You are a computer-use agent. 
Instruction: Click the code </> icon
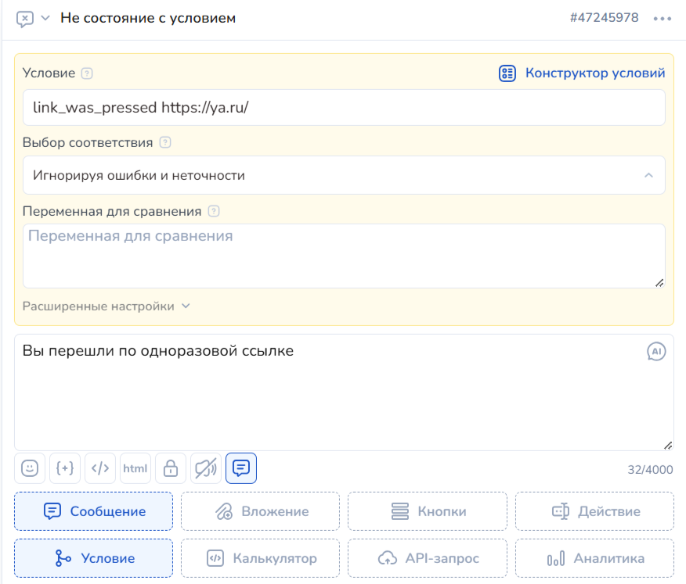pos(100,468)
